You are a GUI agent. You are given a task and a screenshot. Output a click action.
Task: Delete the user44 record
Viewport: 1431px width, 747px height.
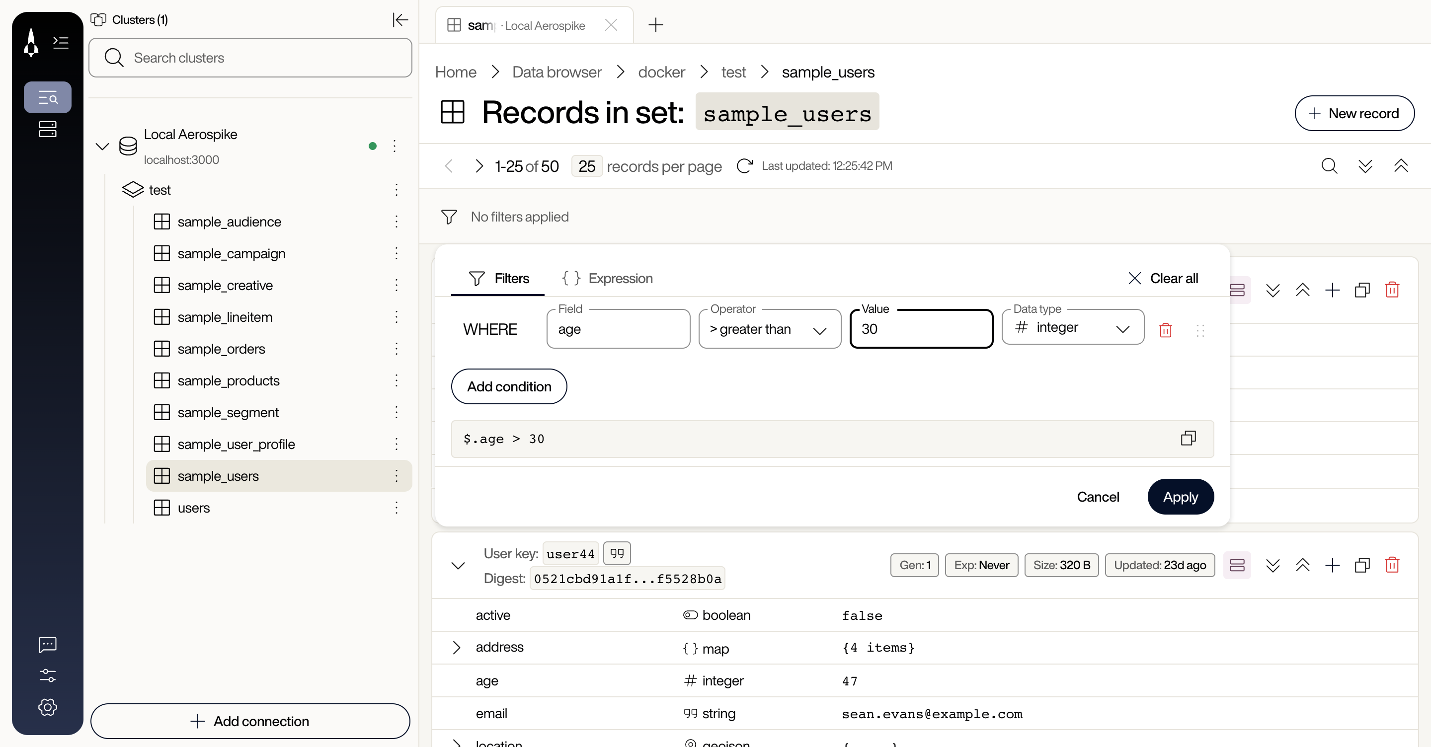click(x=1392, y=565)
